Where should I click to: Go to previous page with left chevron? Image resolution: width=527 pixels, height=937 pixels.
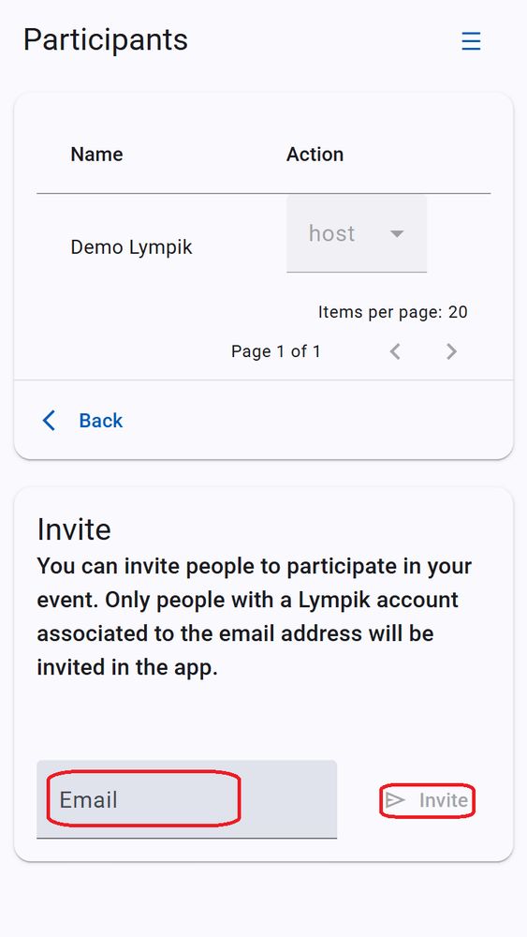coord(394,351)
